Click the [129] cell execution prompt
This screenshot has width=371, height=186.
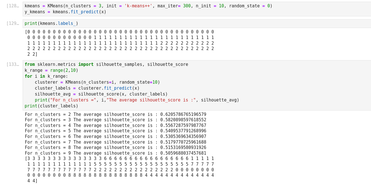(x=13, y=23)
